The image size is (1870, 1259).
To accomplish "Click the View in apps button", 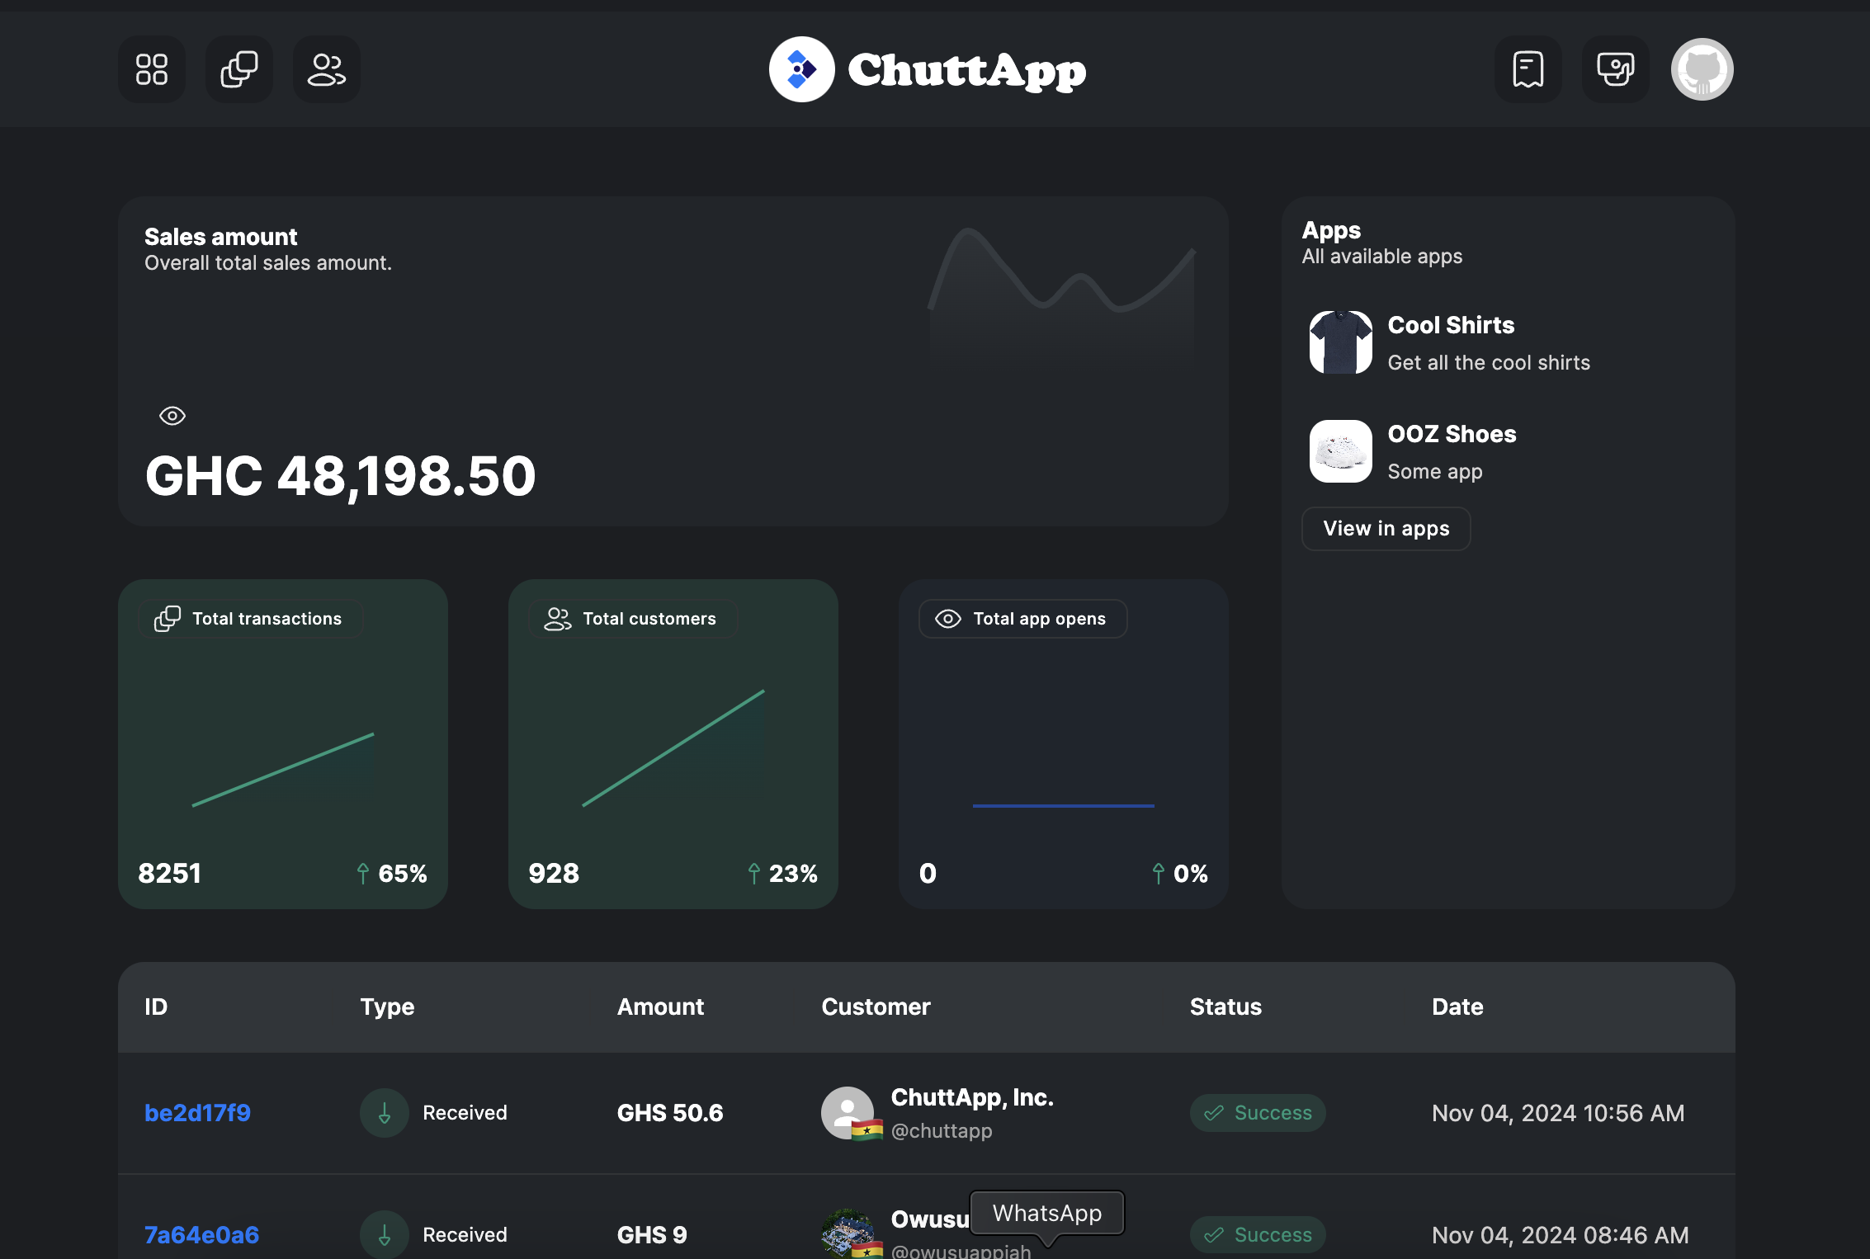I will click(1386, 528).
